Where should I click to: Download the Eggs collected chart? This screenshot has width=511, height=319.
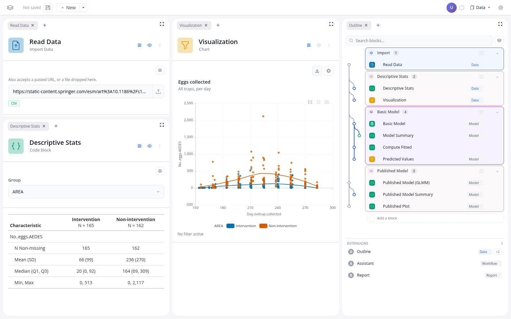pos(317,71)
